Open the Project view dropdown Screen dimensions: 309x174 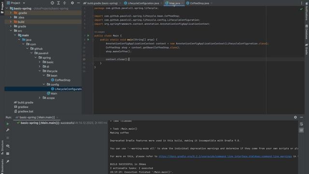(x=16, y=3)
